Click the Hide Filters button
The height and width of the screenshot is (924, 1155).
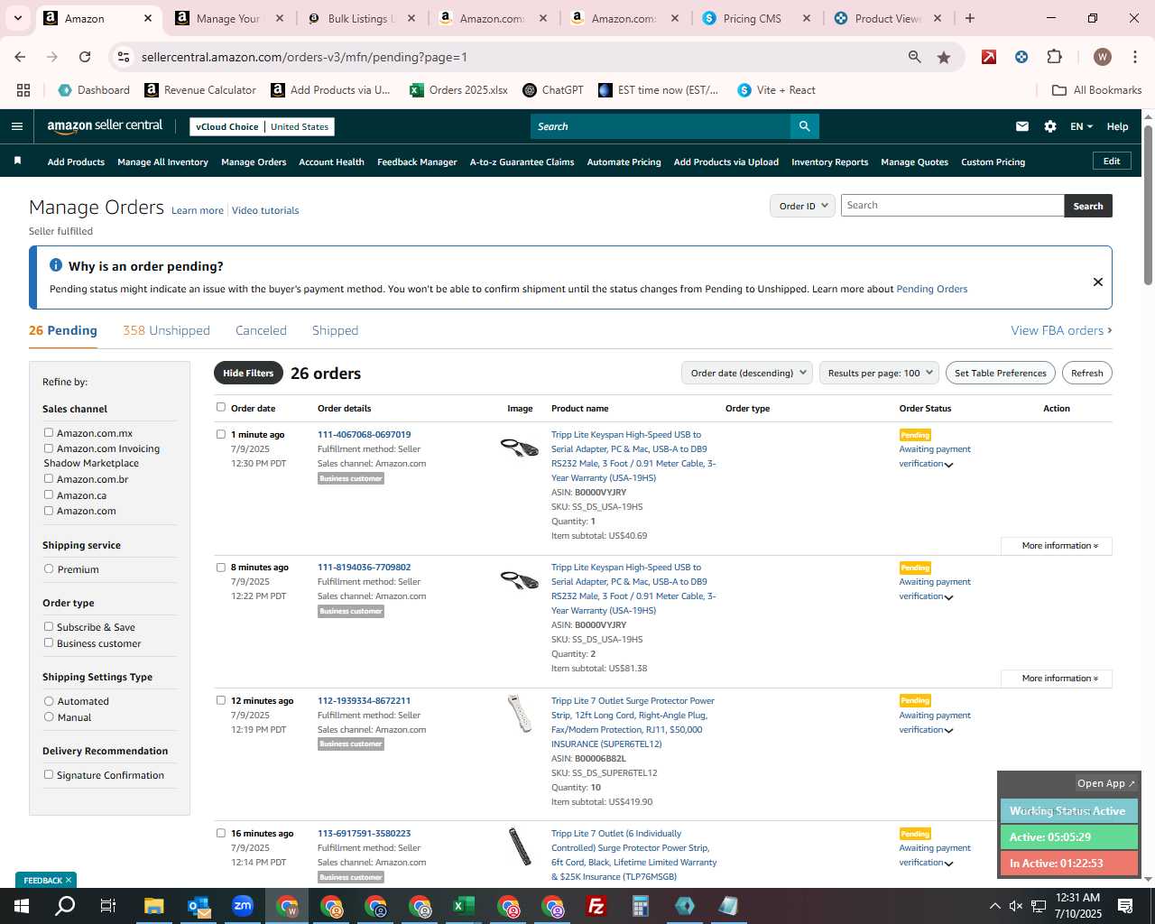[248, 373]
